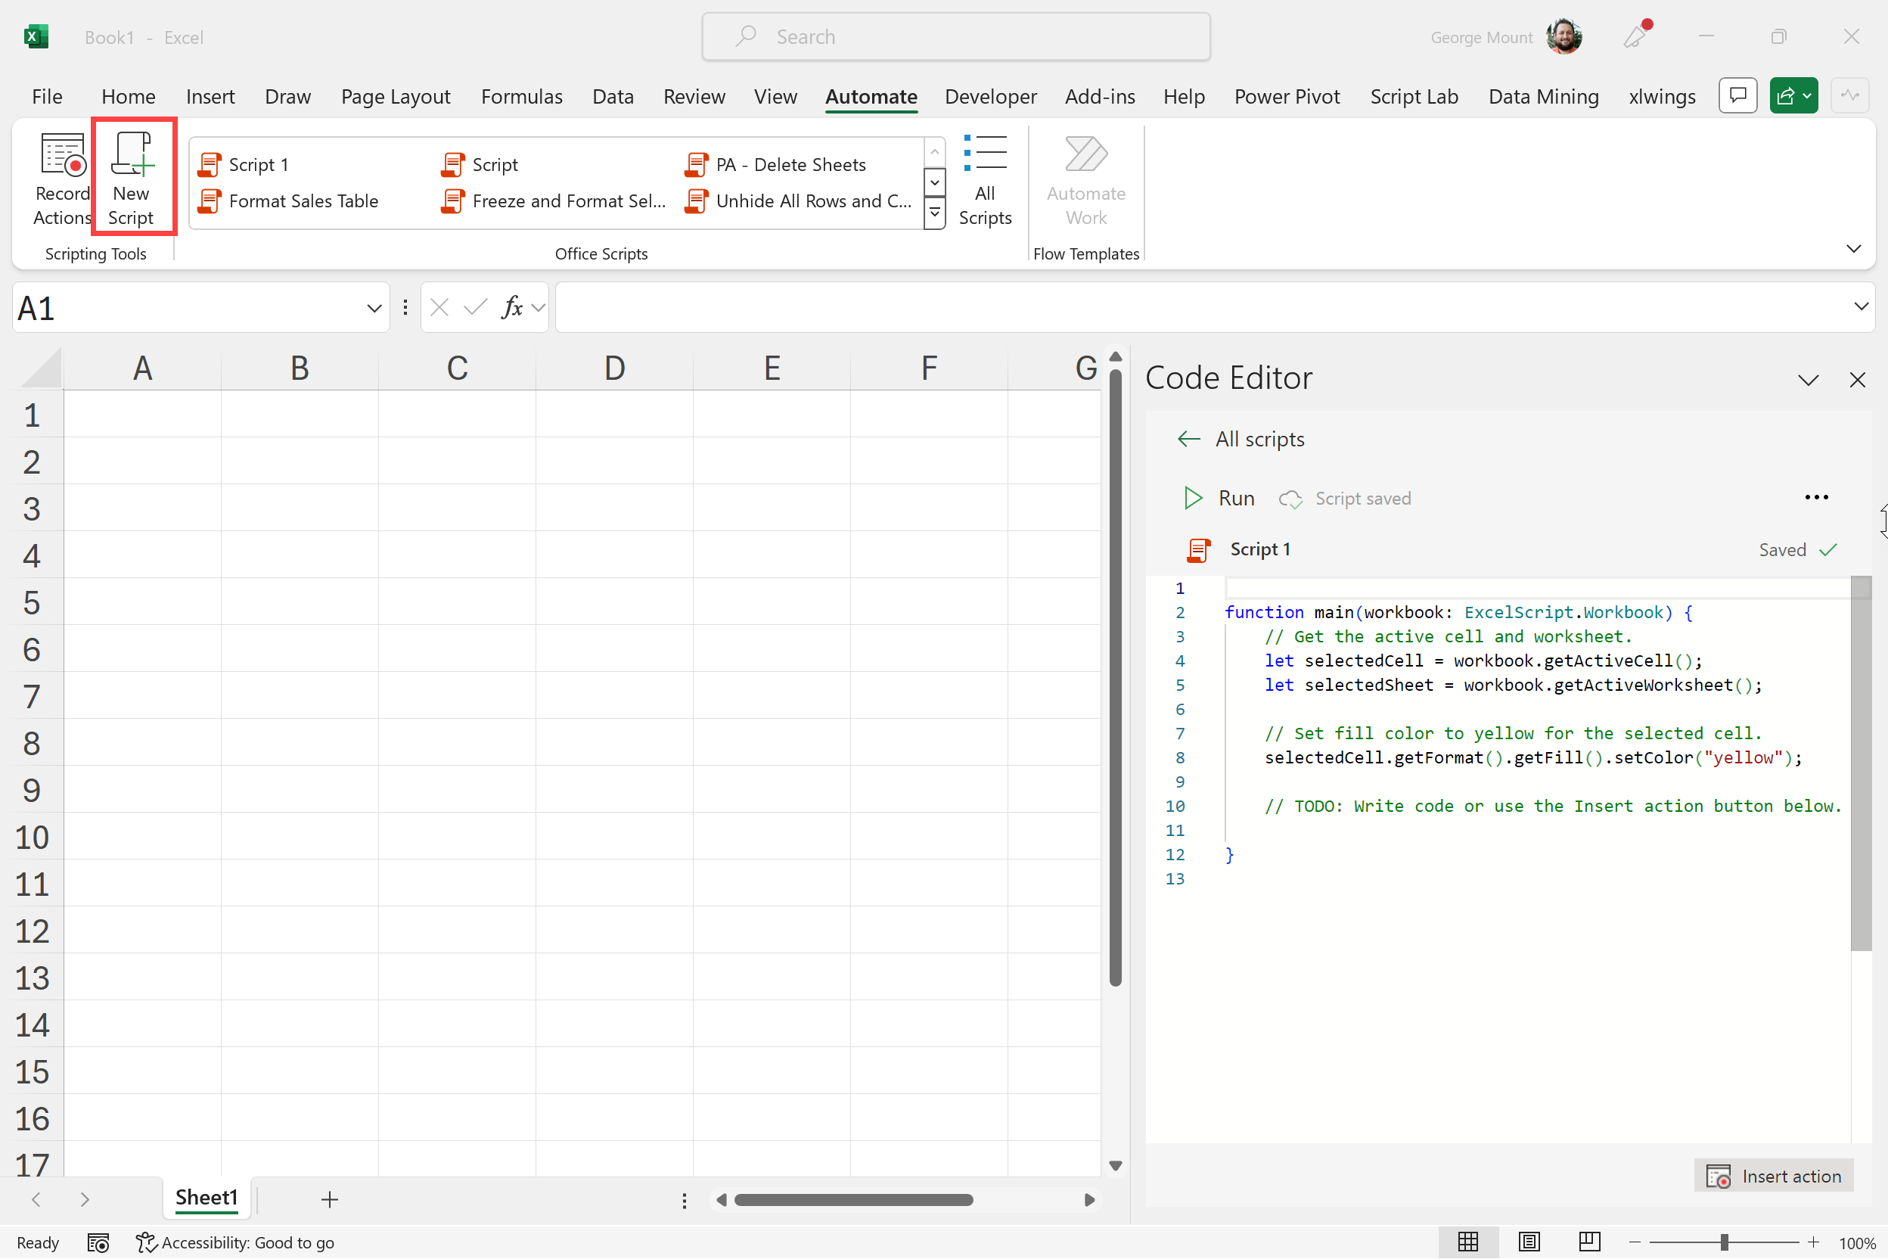Open the Comments icon in ribbon
Image resolution: width=1888 pixels, height=1259 pixels.
pos(1738,96)
